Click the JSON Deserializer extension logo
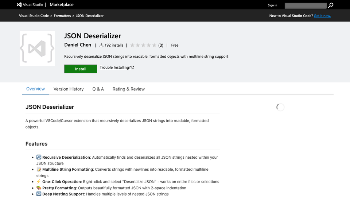 click(37, 49)
